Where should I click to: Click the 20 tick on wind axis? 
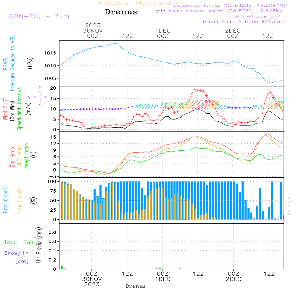pyautogui.click(x=53, y=88)
